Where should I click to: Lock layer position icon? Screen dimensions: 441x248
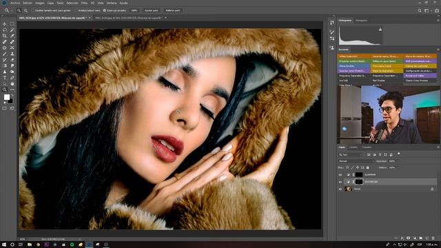(358, 167)
